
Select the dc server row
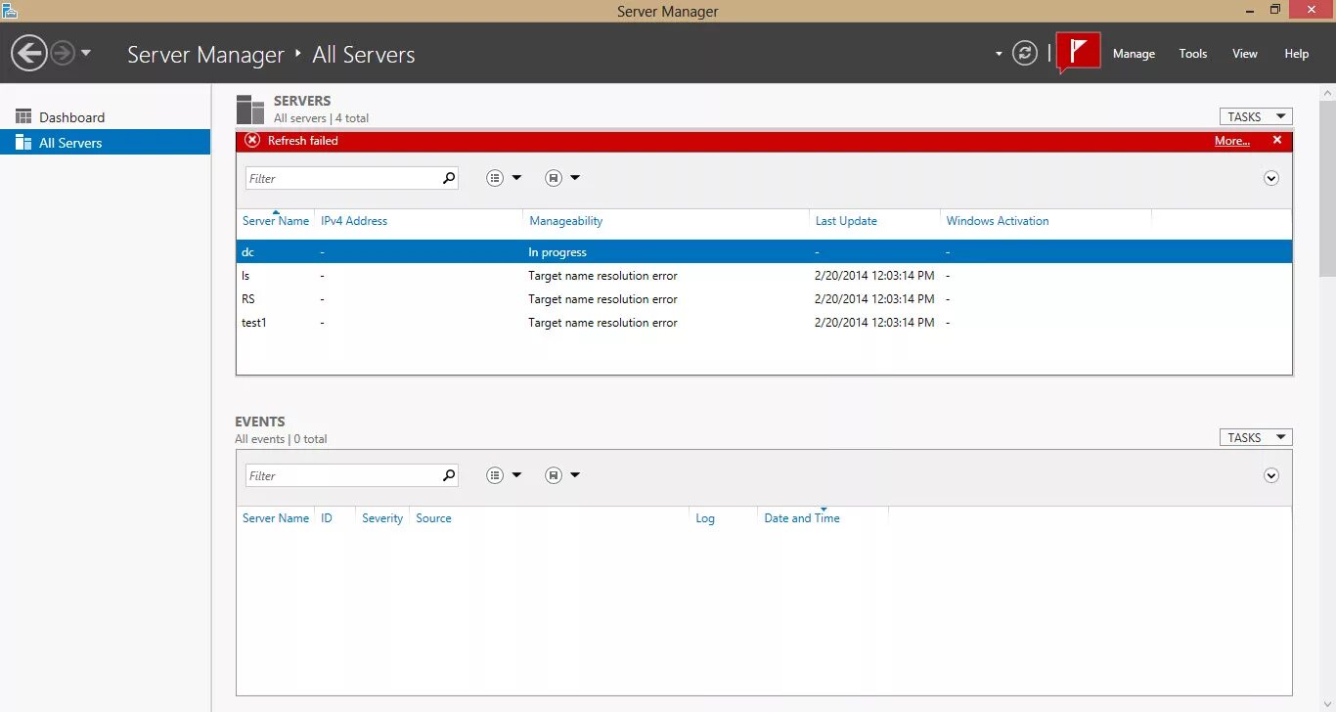pos(764,252)
